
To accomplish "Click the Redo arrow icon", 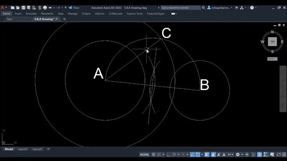I will coord(58,8).
